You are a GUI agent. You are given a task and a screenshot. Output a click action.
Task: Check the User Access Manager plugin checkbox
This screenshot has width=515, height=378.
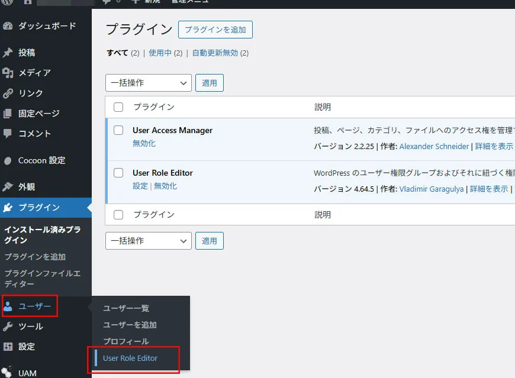pyautogui.click(x=118, y=130)
